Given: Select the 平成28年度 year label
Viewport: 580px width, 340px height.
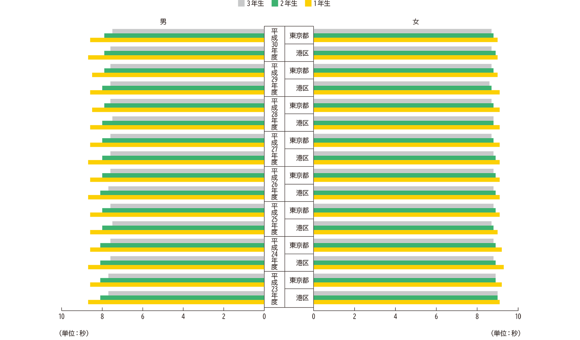Looking at the screenshot, I should pos(275,114).
